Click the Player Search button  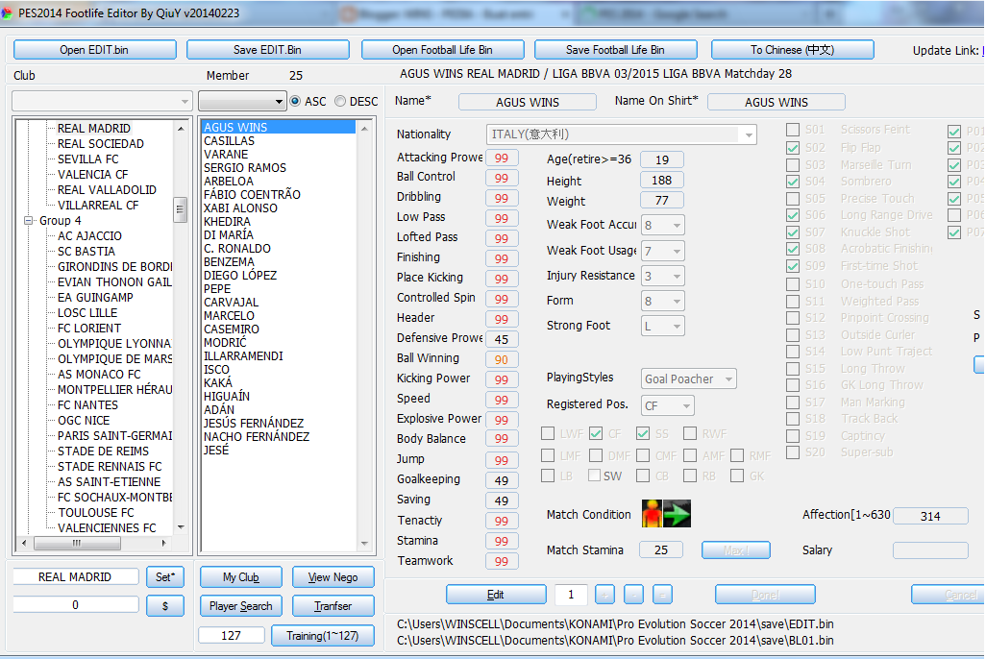(x=240, y=606)
